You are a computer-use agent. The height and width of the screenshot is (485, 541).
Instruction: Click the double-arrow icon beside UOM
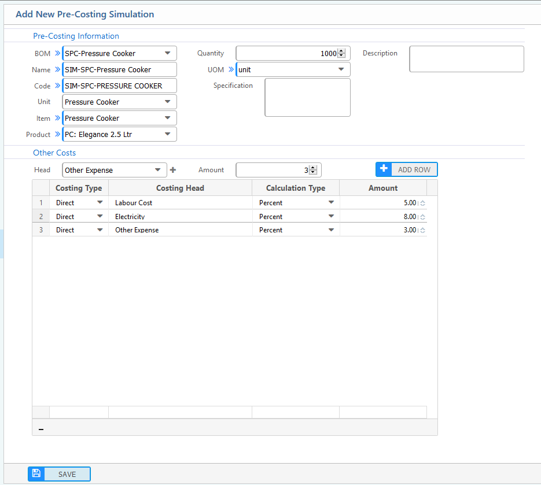231,69
